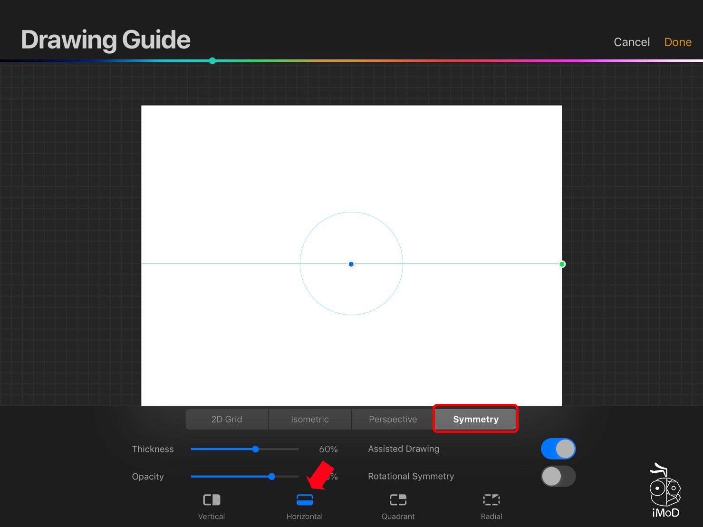Switch to the 2D Grid tab
Viewport: 703px width, 527px height.
[x=227, y=419]
